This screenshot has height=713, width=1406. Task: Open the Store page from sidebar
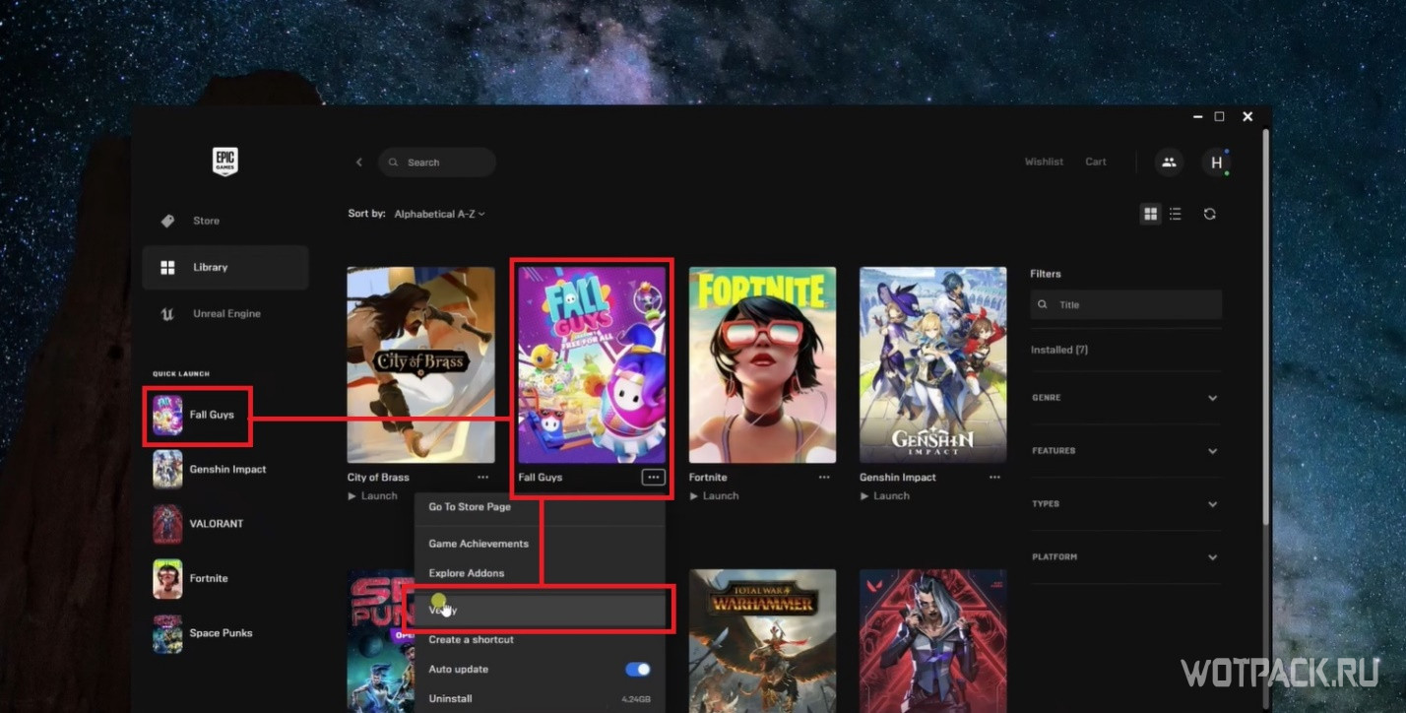[x=206, y=221]
